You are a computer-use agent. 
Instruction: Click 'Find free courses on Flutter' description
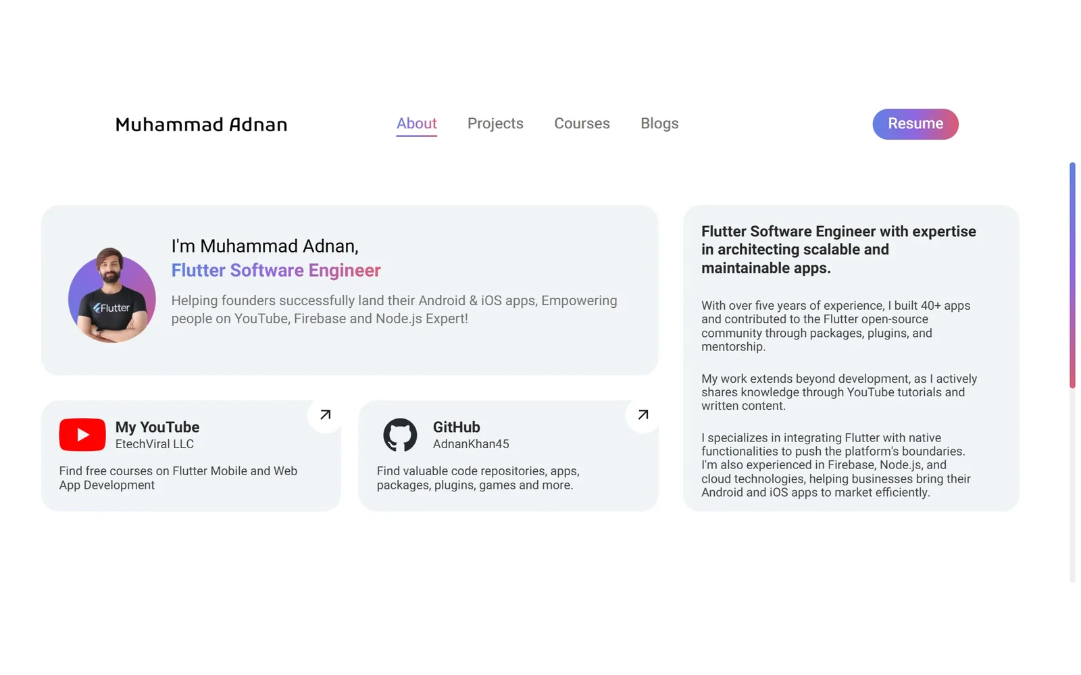coord(178,478)
